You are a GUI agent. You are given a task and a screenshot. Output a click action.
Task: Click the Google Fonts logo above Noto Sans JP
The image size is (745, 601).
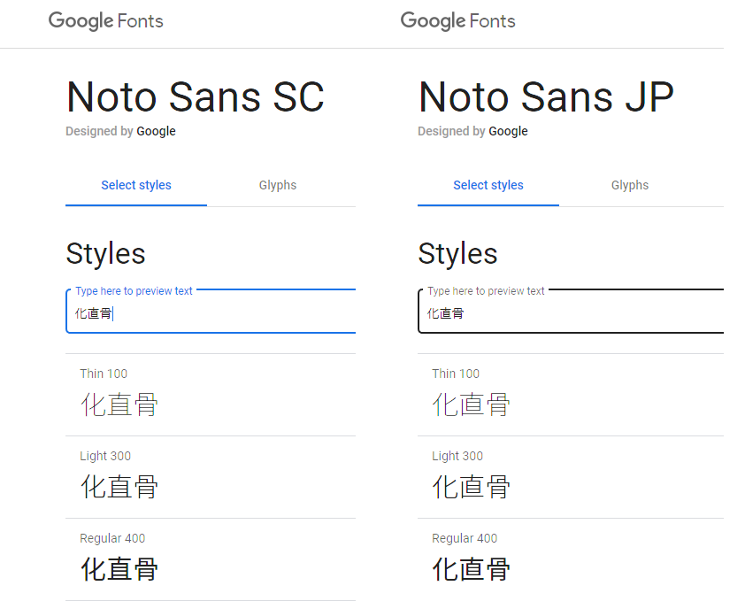tap(457, 21)
